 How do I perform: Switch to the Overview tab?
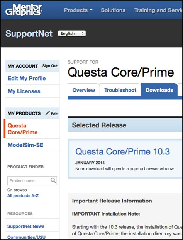pos(84,90)
